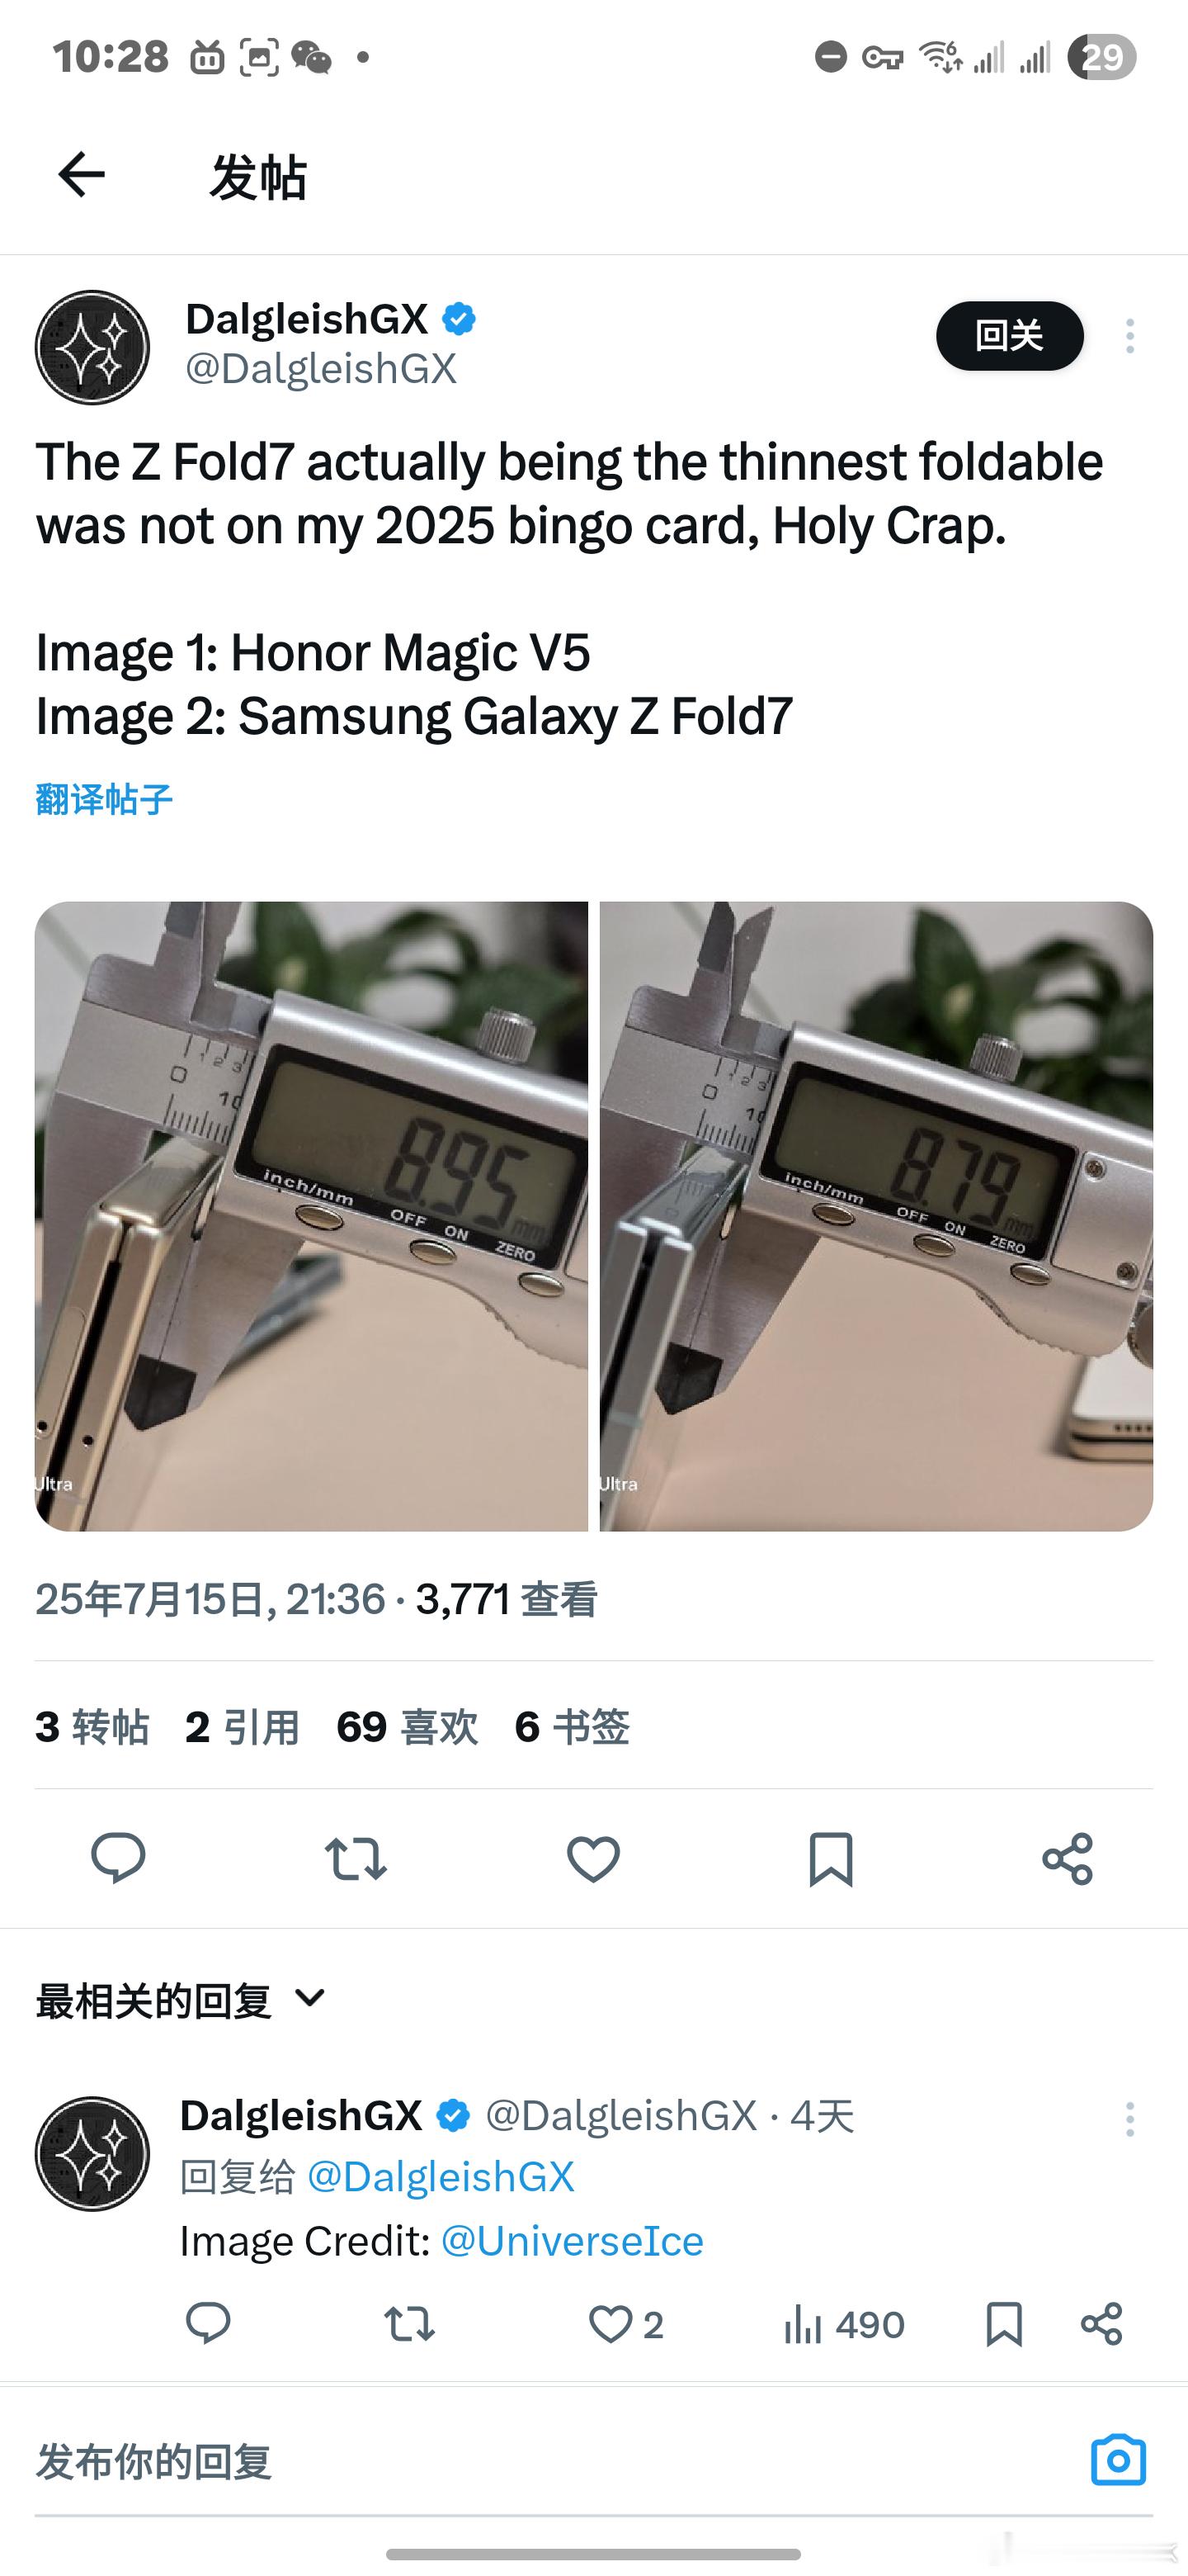Expand the 最相关的回复 sort dropdown
Screen dimensions: 1188x2576
coord(181,2001)
